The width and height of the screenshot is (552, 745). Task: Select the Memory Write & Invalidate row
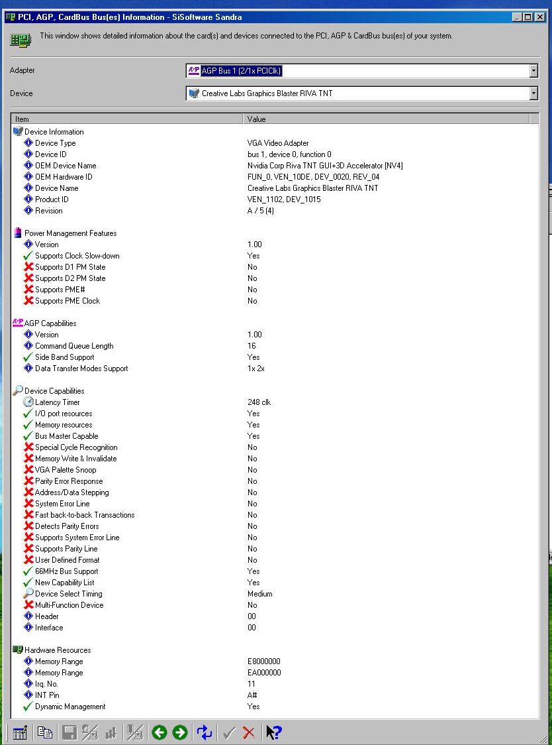pos(275,459)
